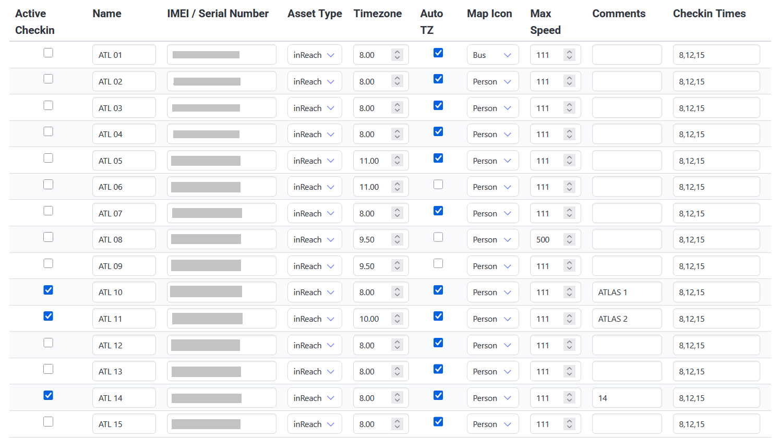This screenshot has height=438, width=781.
Task: Expand Asset Type dropdown for ATL 03
Action: 314,108
